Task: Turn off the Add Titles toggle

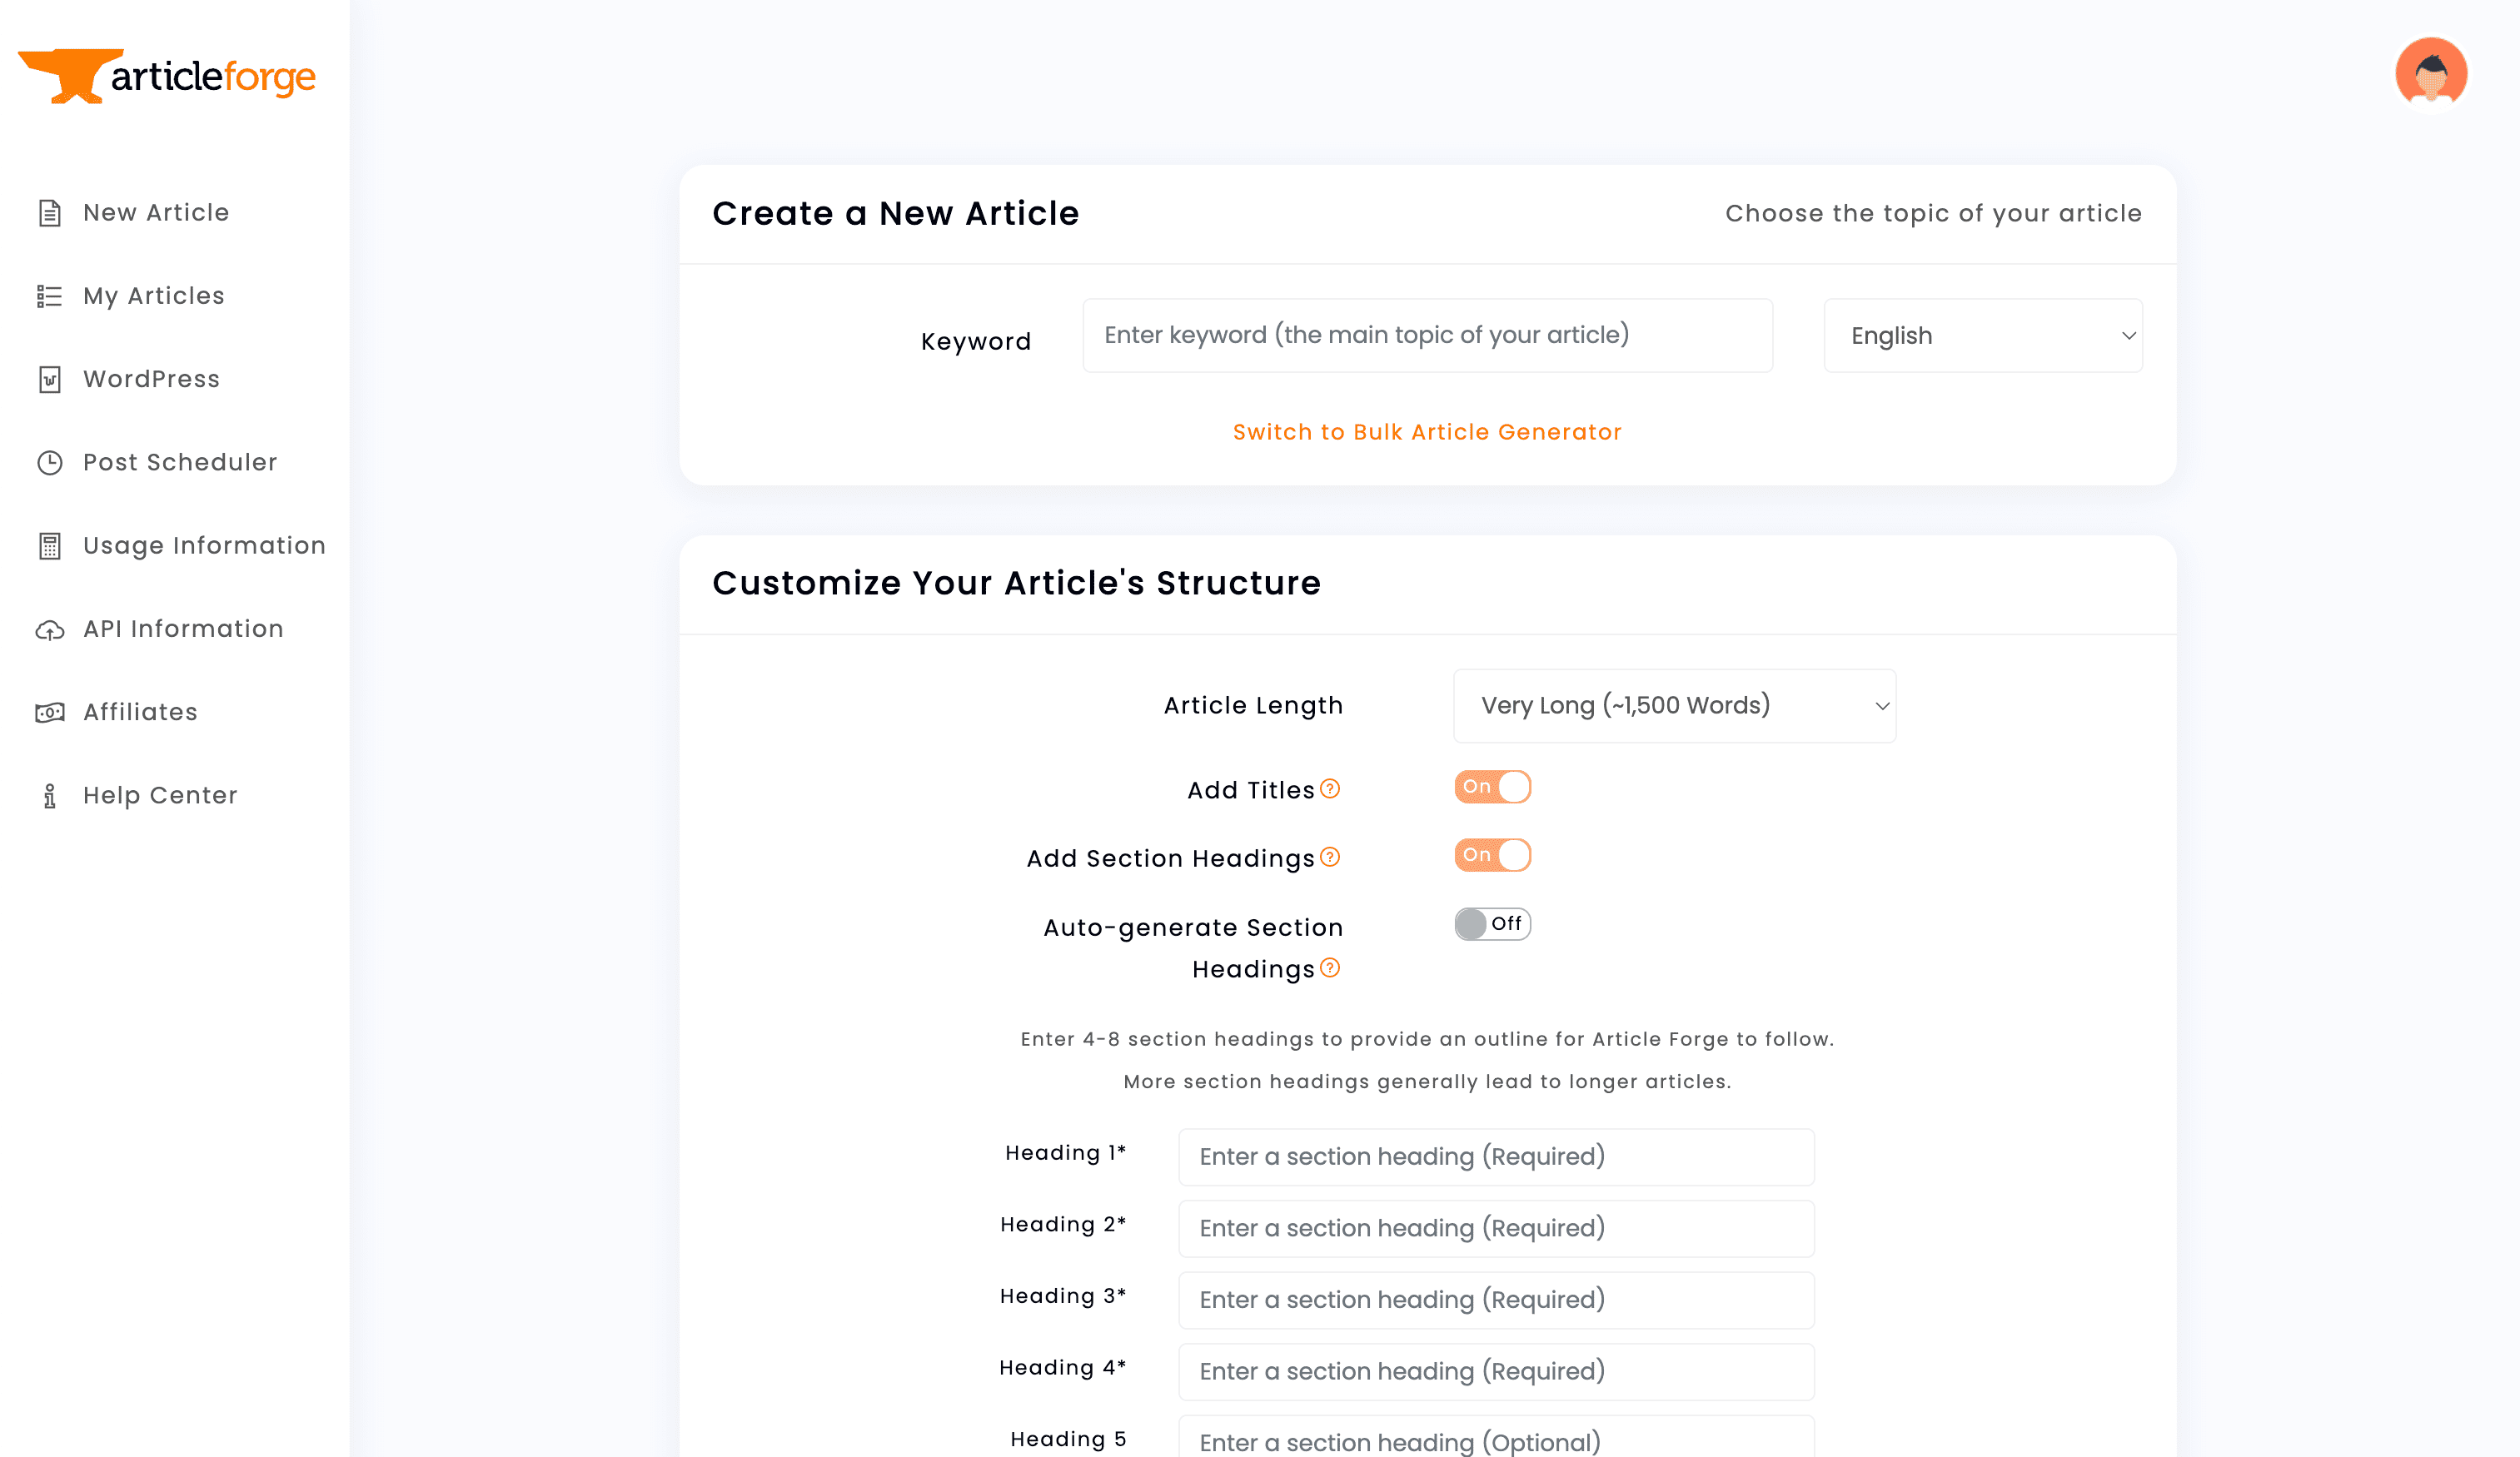Action: (1492, 787)
